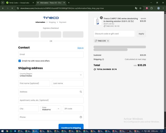Focus the Discount code or gift card field
The width and height of the screenshot is (166, 133).
(x=114, y=34)
